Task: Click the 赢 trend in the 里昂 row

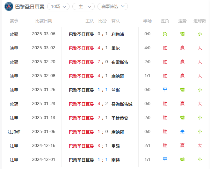Action: coord(182,146)
